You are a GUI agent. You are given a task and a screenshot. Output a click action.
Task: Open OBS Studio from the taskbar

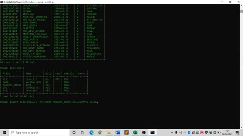(144, 133)
